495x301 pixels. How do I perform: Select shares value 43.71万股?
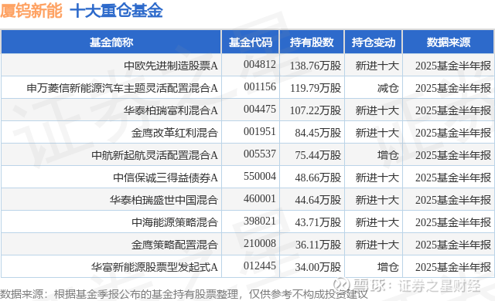coord(318,222)
